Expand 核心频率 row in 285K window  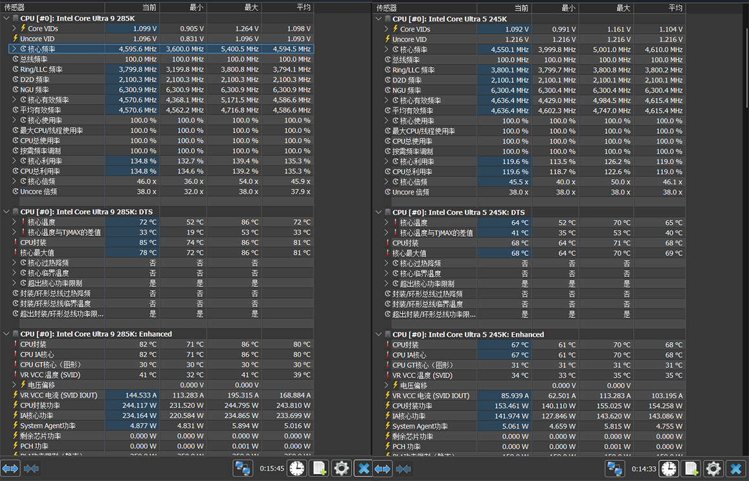coord(14,48)
